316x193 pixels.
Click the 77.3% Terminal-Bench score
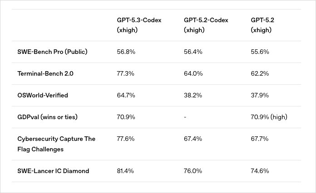pyautogui.click(x=125, y=73)
